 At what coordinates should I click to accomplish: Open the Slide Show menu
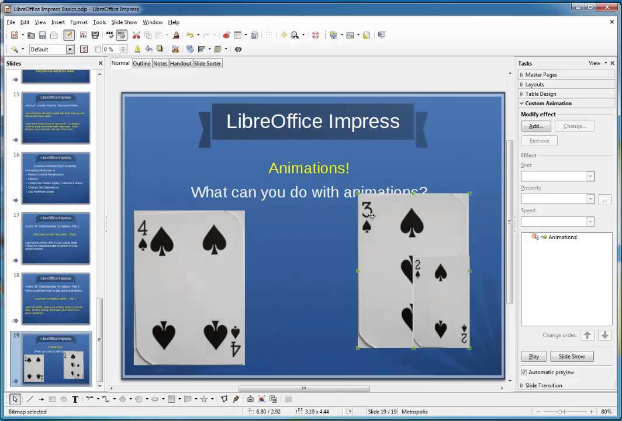(x=124, y=22)
